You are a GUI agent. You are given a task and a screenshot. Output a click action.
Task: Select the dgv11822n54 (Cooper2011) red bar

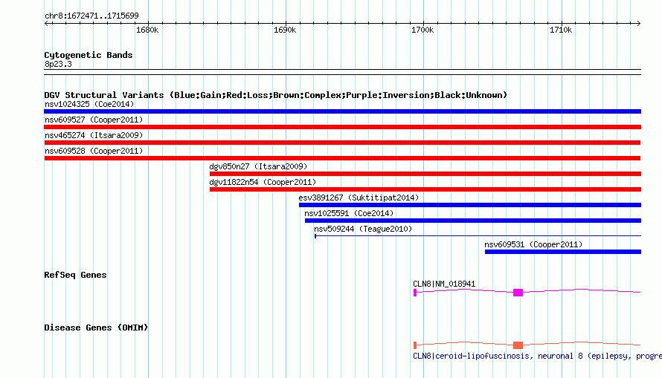pos(425,189)
